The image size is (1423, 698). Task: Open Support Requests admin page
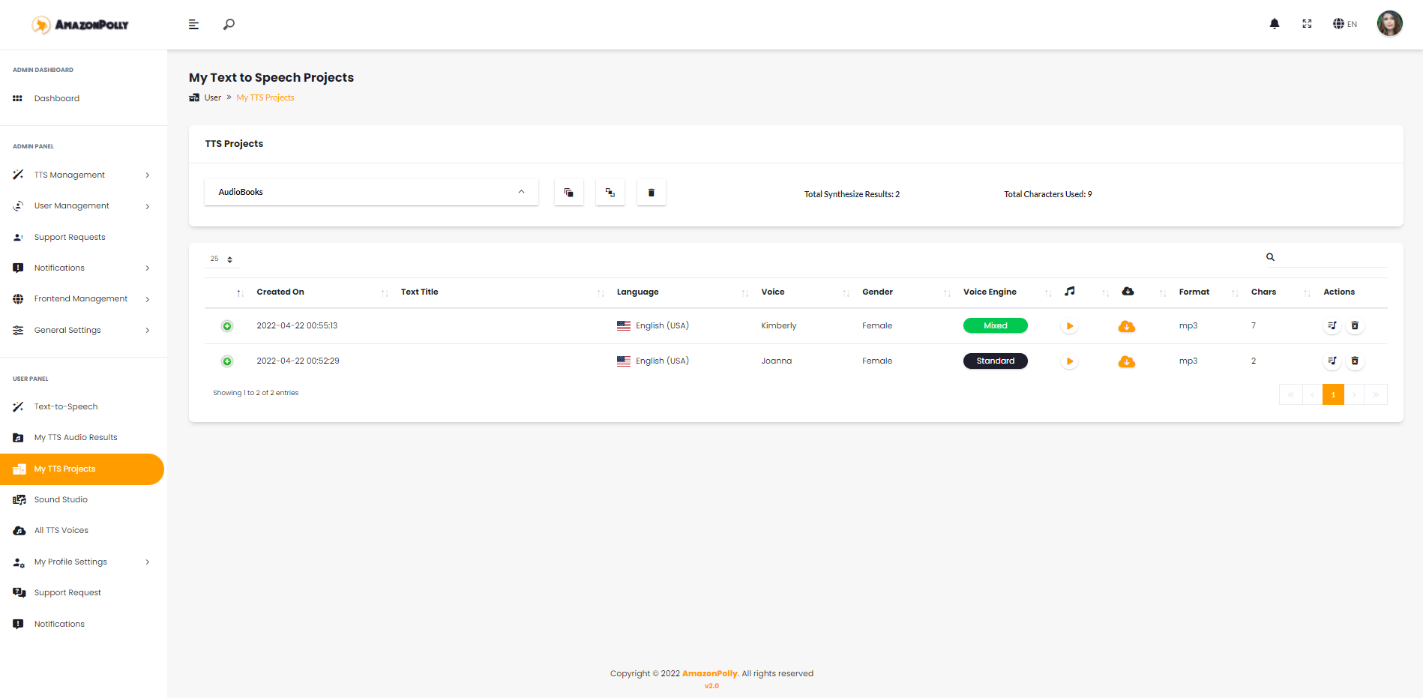(82, 238)
